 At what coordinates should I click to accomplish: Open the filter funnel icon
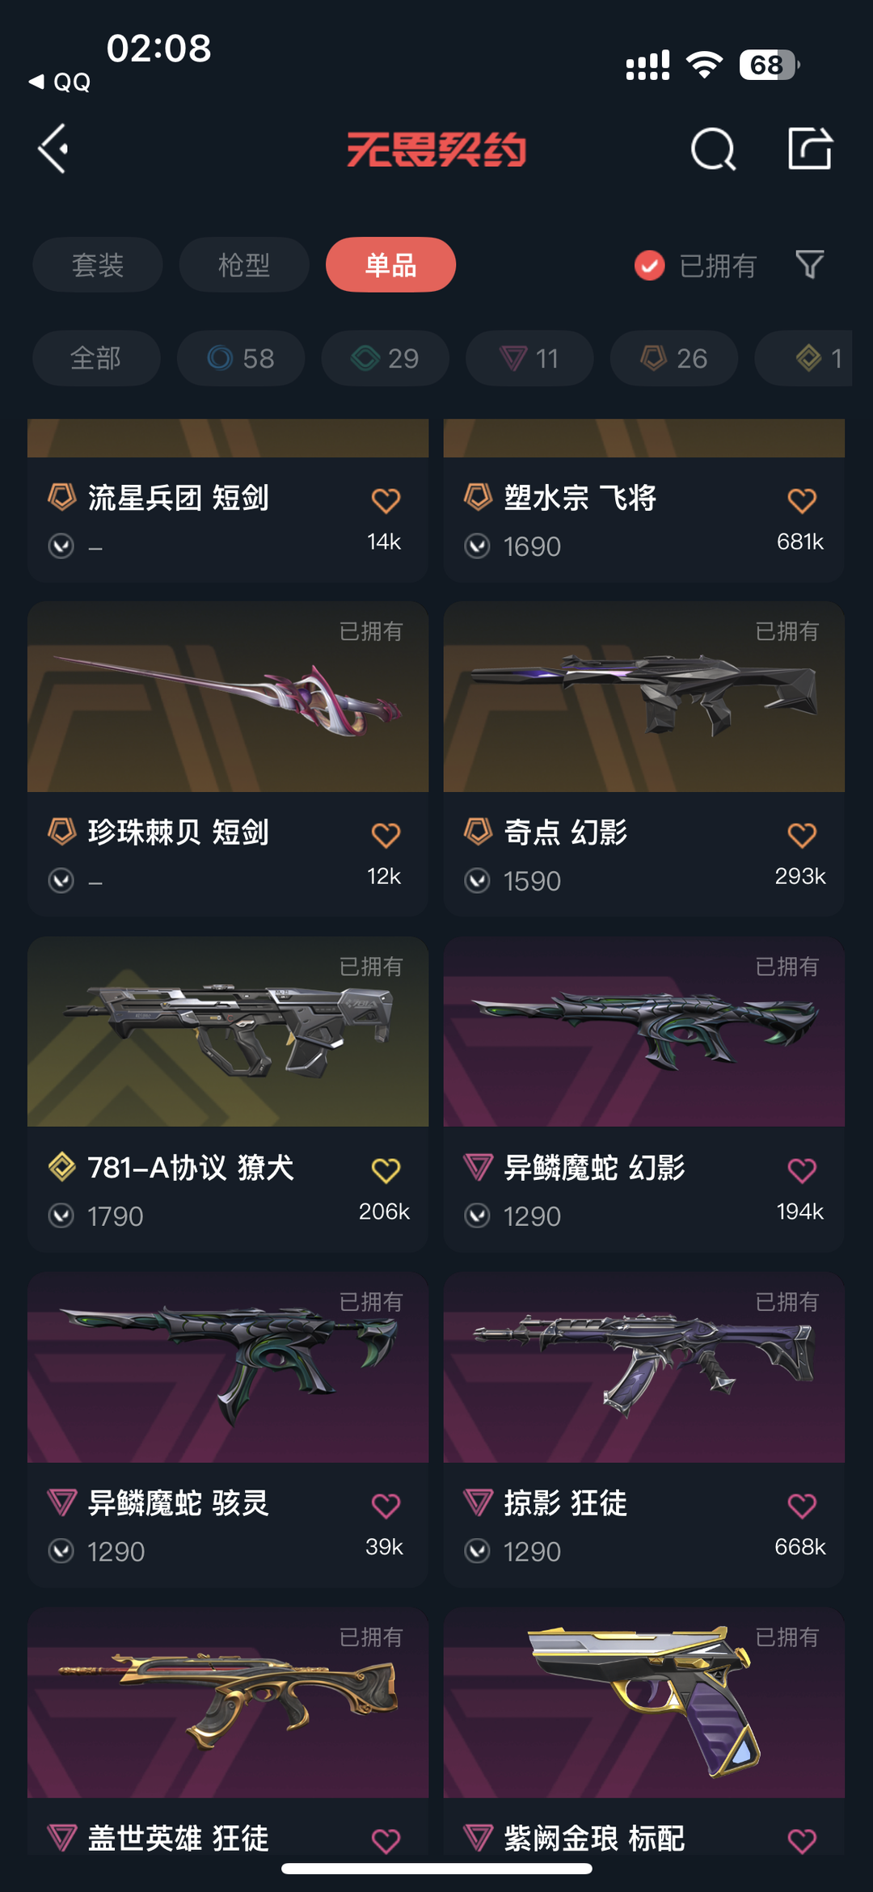809,264
